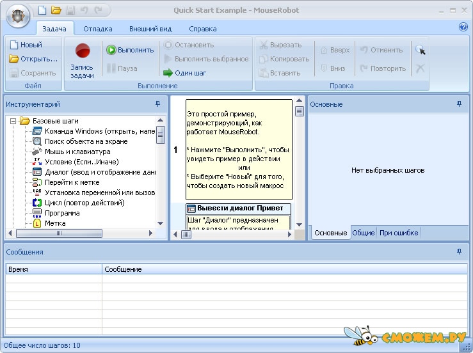Screen dimensions: 473x353
Task: Click Остановить to stop execution
Action: click(189, 45)
